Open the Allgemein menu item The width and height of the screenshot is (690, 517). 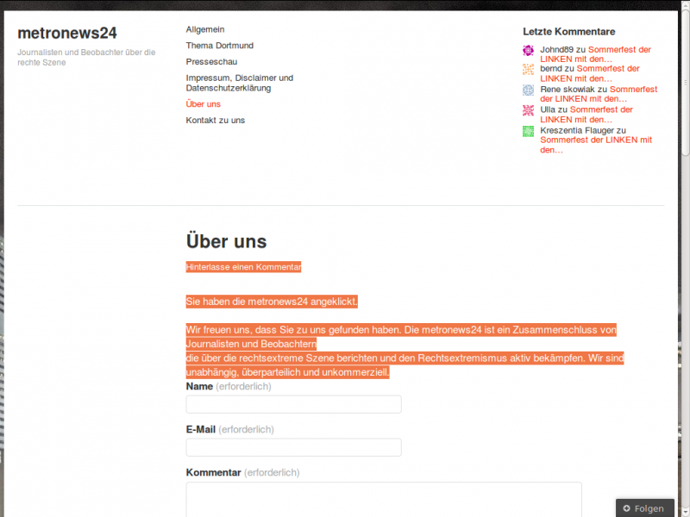tap(205, 29)
